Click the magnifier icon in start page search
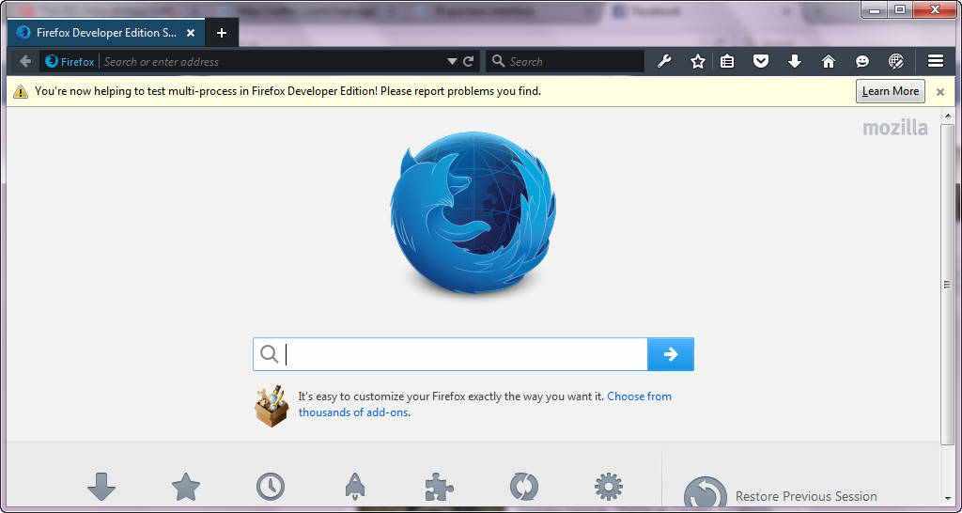 click(270, 354)
